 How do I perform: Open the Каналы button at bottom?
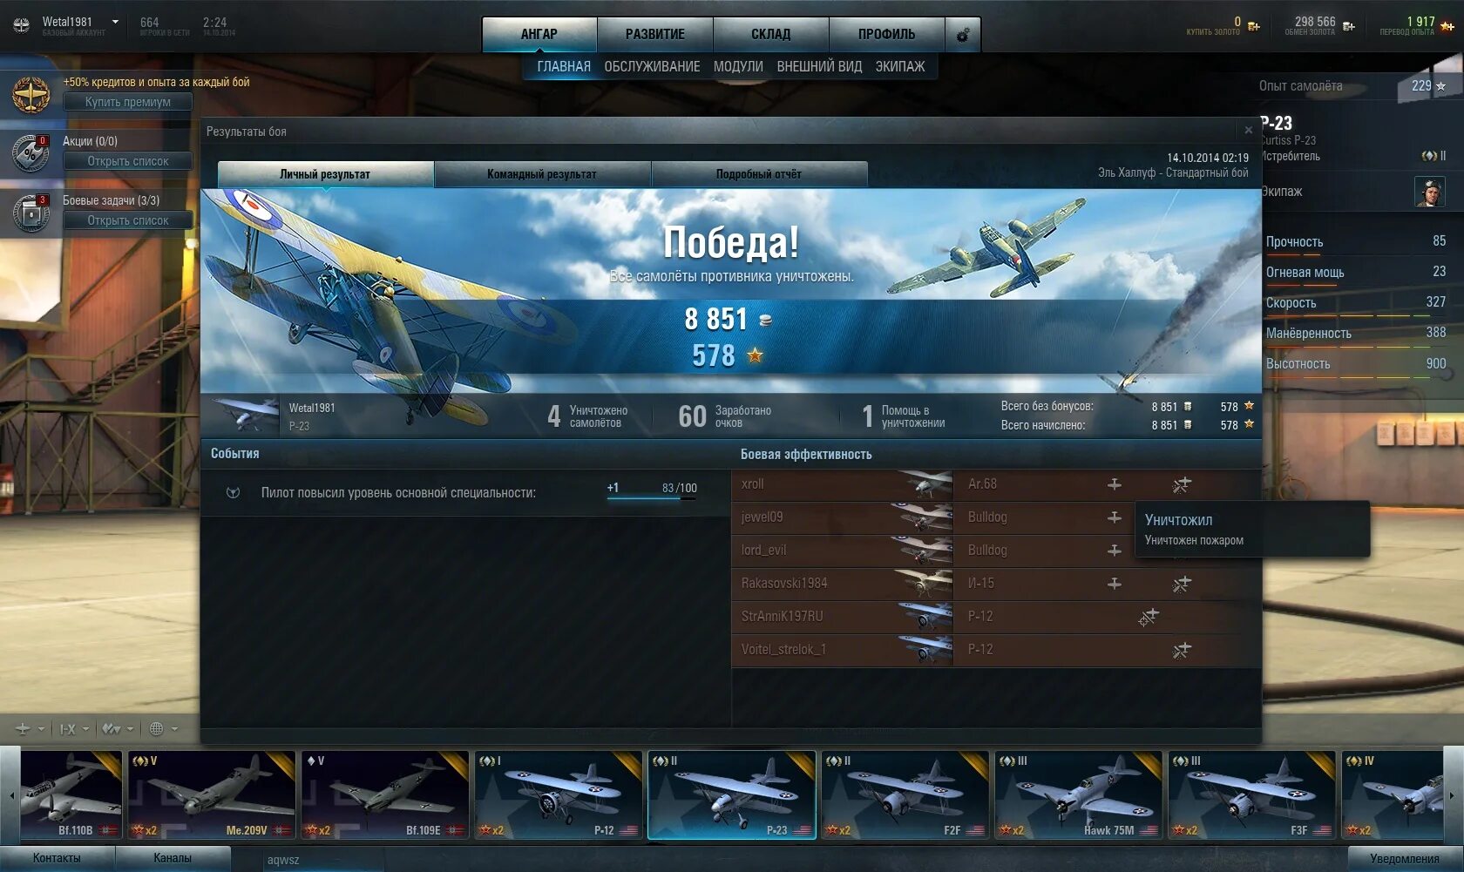coord(173,859)
